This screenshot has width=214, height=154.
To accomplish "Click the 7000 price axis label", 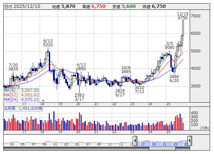I will 196,16.
